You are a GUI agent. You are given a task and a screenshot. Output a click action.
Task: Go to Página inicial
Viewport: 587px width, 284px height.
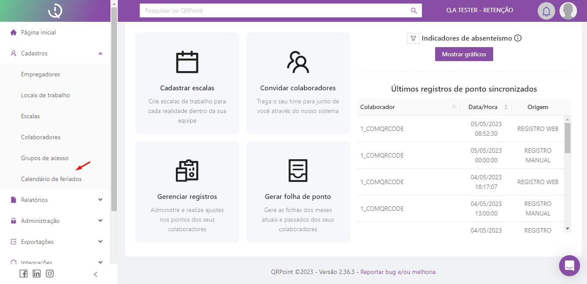coord(38,32)
